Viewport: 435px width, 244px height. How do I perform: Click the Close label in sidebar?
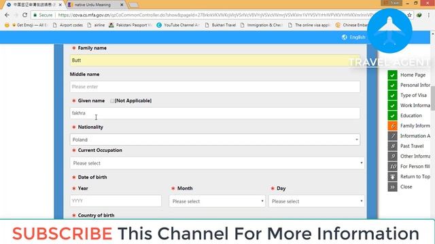click(x=406, y=187)
